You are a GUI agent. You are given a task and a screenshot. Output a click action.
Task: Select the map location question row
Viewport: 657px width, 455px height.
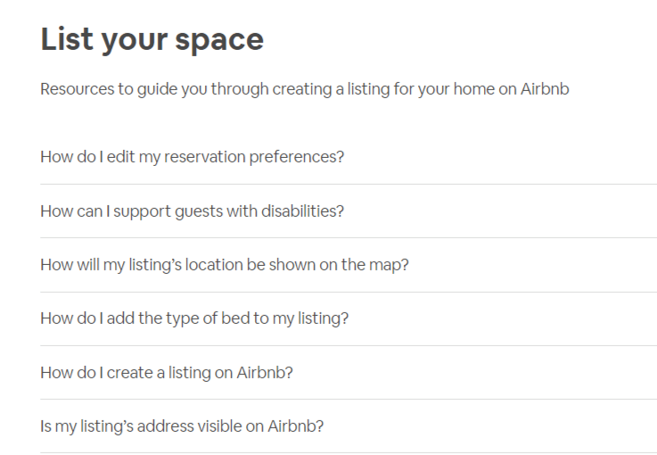point(224,265)
